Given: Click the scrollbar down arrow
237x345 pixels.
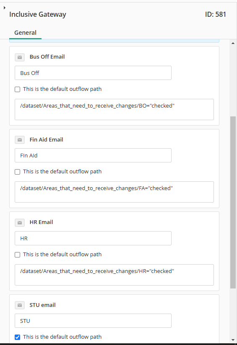Looking at the screenshot, I should pos(233,340).
